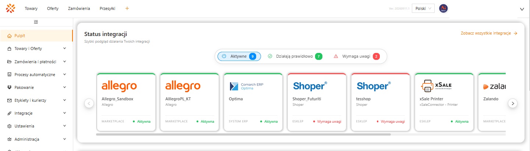Click the green checkmark icon by Działają prawidłowo
The width and height of the screenshot is (530, 151).
(270, 56)
